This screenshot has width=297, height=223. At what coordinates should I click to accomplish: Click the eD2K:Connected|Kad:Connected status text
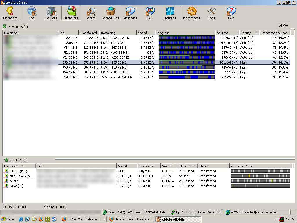pyautogui.click(x=254, y=212)
